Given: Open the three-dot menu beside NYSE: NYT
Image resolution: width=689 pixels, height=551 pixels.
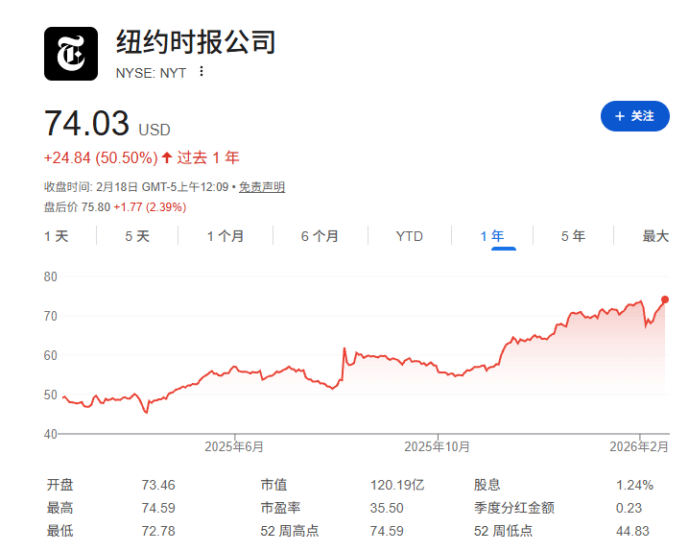Looking at the screenshot, I should coord(202,72).
